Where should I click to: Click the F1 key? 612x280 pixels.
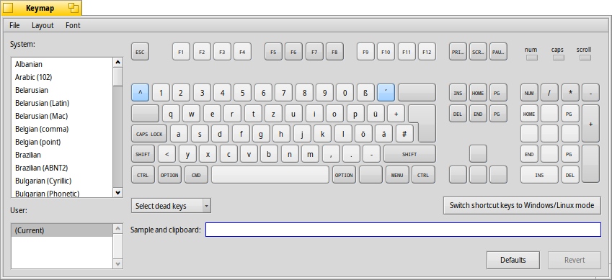181,52
